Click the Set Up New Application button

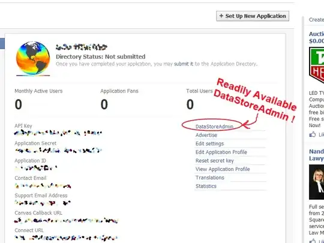pyautogui.click(x=253, y=16)
